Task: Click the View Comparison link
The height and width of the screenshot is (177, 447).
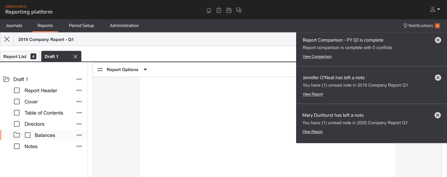Action: (x=317, y=57)
